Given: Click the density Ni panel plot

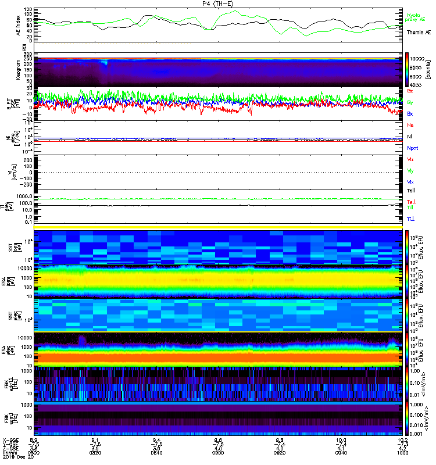Looking at the screenshot, I should coord(218,138).
